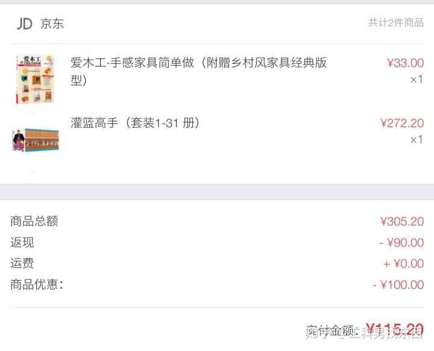Click the -¥100.00 discount amount

398,285
